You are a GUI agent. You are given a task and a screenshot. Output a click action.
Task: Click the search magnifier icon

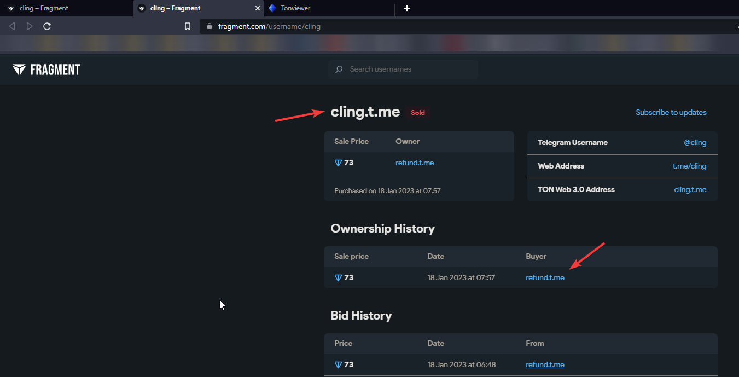pos(339,69)
